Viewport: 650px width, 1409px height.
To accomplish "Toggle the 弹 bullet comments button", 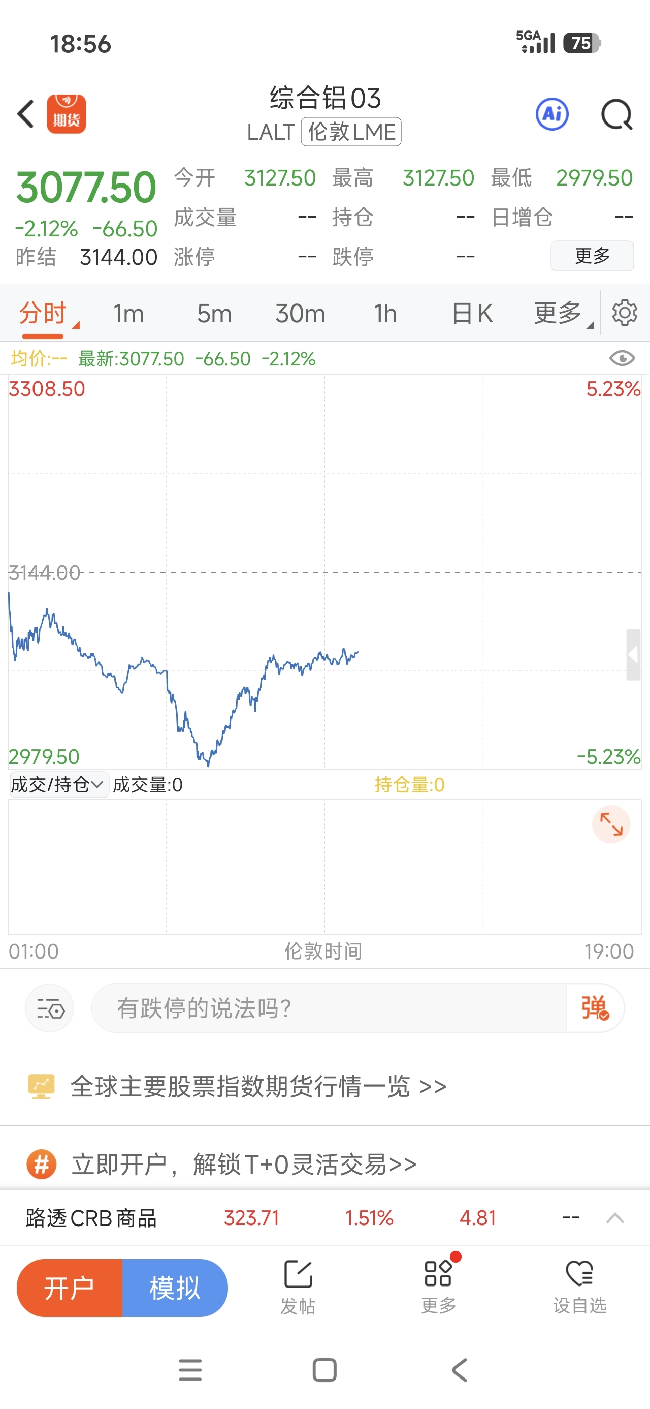I will pos(595,1007).
